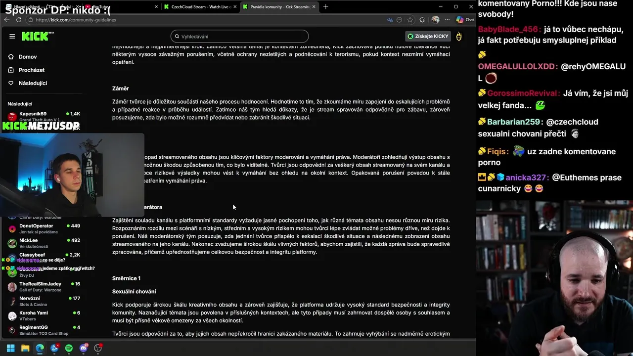Open Spotify from the taskbar

[69, 348]
